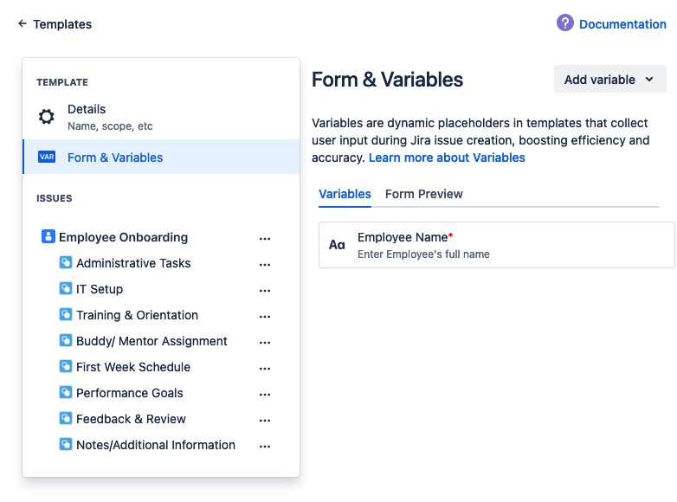
Task: Click the Documentation question mark icon
Action: 565,23
